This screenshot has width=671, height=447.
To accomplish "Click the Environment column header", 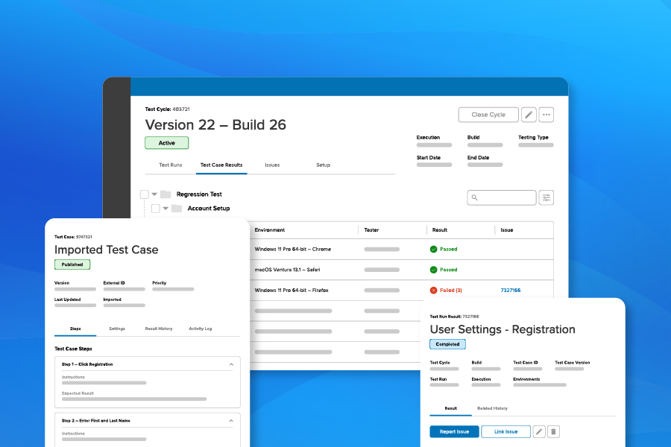I will pyautogui.click(x=270, y=230).
